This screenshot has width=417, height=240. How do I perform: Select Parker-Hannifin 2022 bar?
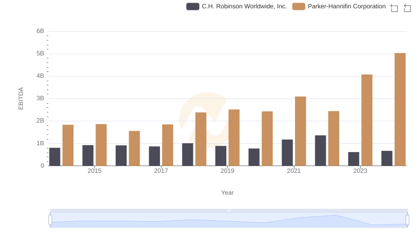[334, 138]
